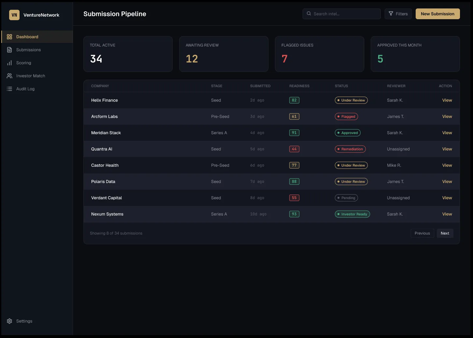Open the Filters button

(x=398, y=14)
